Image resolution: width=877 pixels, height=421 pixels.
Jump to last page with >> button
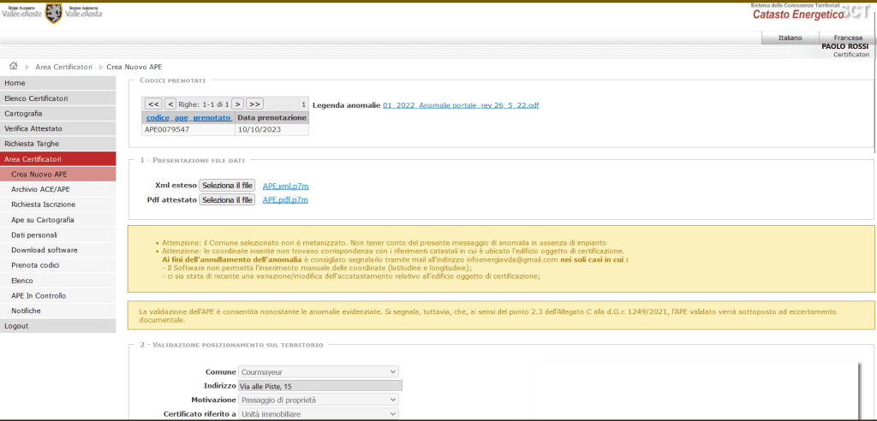point(254,104)
